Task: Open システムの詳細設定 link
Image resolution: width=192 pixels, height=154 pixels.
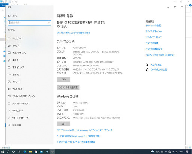Action: click(x=154, y=49)
